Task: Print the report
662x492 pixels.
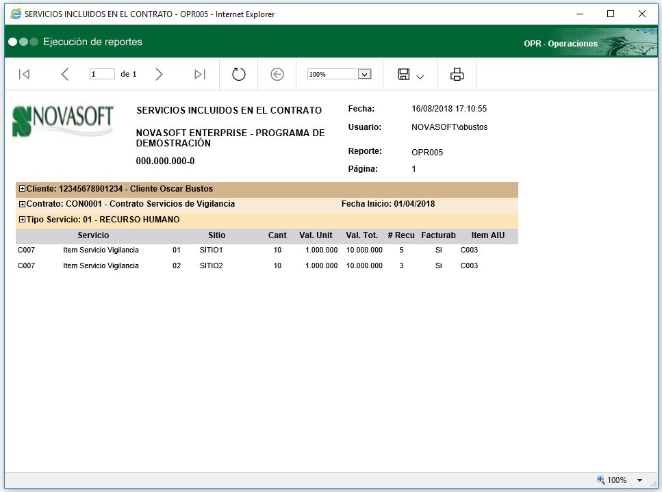Action: (x=457, y=75)
